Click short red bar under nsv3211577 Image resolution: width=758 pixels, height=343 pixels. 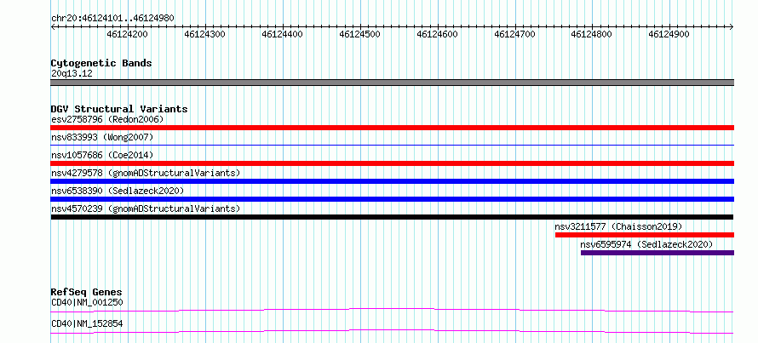[x=645, y=235]
